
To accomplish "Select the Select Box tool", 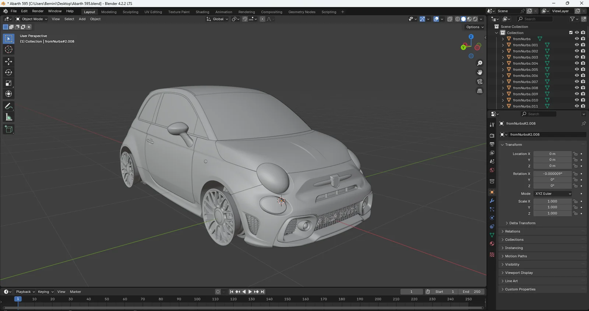I will tap(8, 39).
